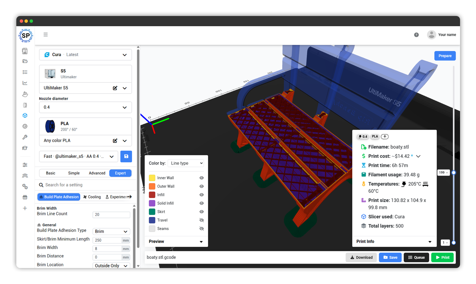The width and height of the screenshot is (476, 284).
Task: Show the Travel line type
Action: (202, 220)
